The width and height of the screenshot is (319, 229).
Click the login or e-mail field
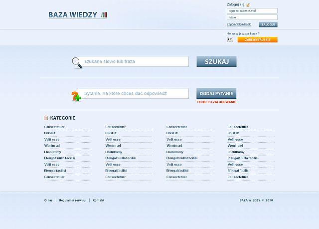252,10
